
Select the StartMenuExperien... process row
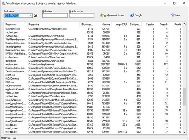[x=94, y=40]
